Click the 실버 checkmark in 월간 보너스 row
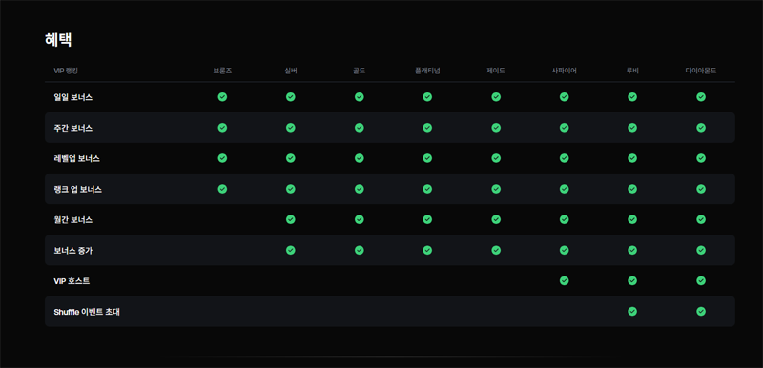763x368 pixels. coord(291,219)
